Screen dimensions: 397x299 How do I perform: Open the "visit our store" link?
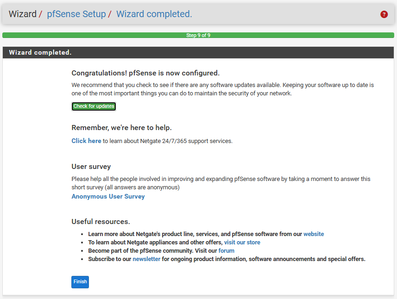point(242,243)
